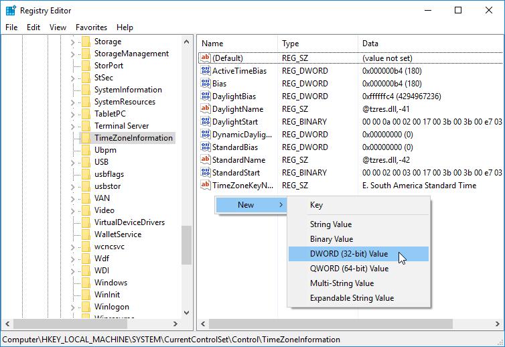Screen dimensions: 505x347
Task: Expand the Winlogon key
Action: tap(73, 307)
